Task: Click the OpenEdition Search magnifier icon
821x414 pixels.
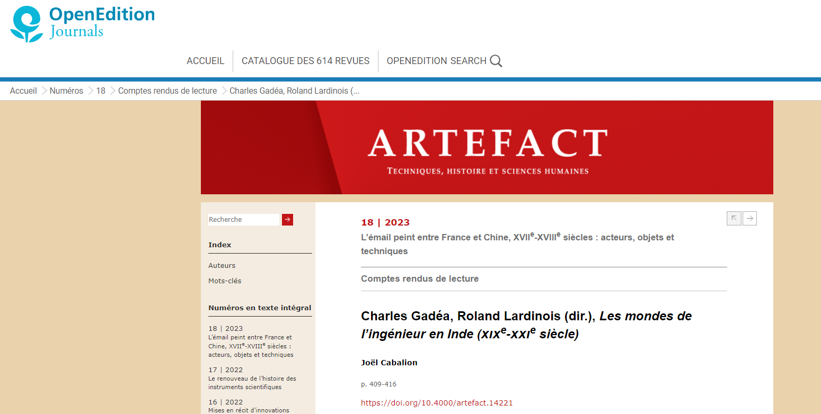Action: click(x=496, y=61)
